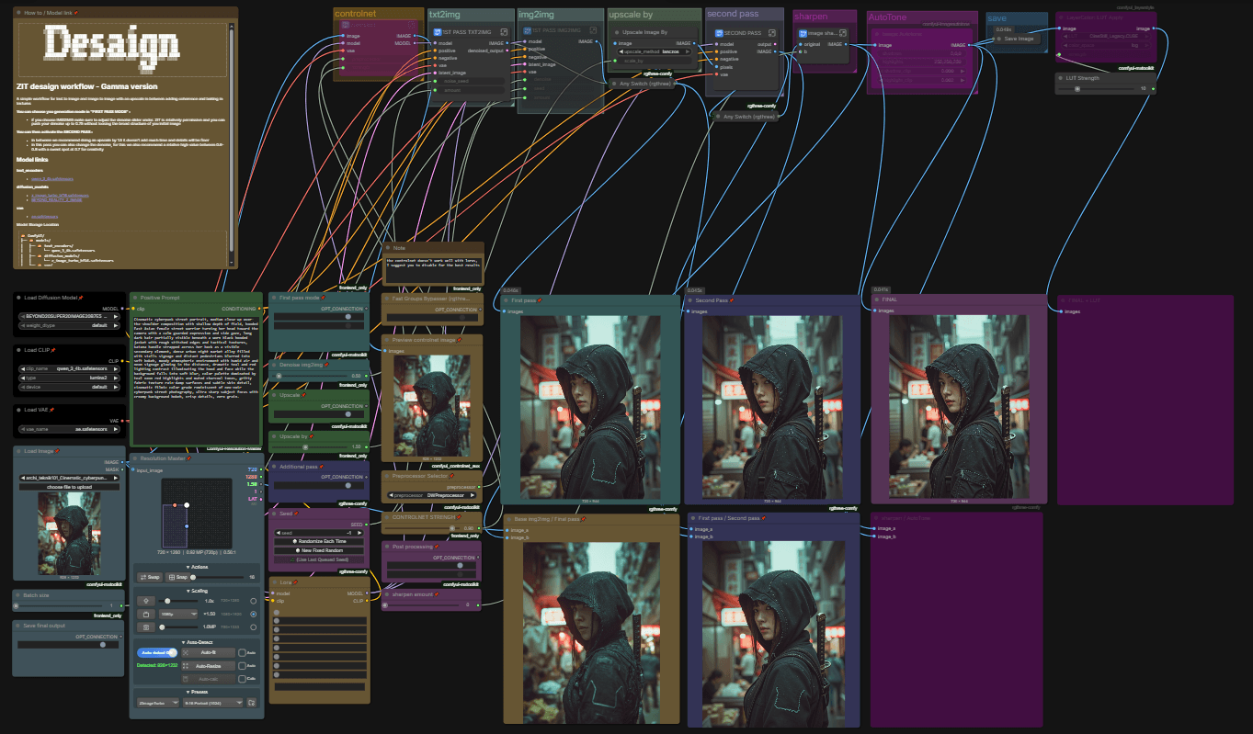This screenshot has height=734, width=1253.
Task: Collapse the Auto-Detect section header
Action: (197, 642)
